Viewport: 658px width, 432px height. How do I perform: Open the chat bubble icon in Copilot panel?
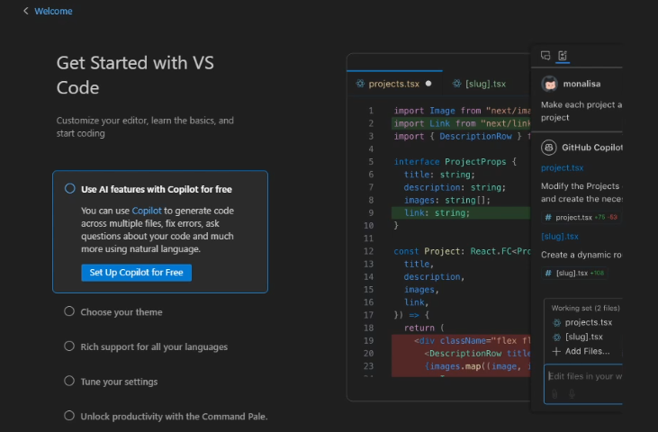coord(545,56)
